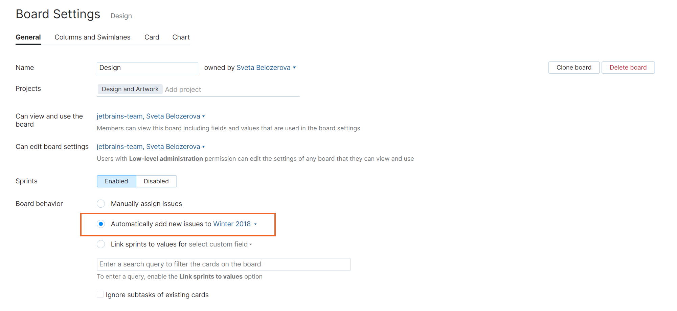
Task: Open the select custom field dropdown
Action: 220,244
